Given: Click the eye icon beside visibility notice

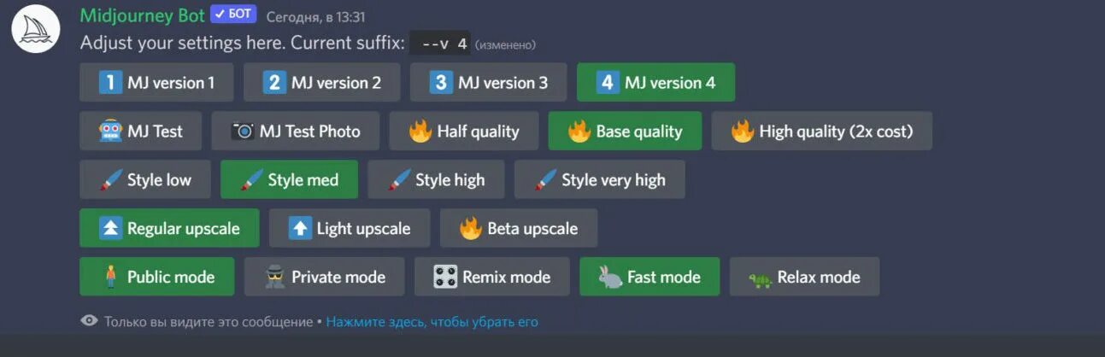Looking at the screenshot, I should coord(89,321).
